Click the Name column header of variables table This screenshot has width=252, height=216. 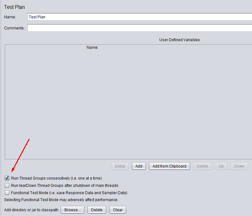(92, 48)
